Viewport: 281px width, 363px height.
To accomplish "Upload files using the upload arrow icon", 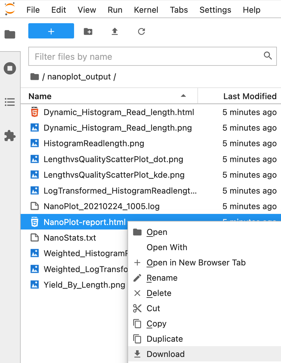I will pyautogui.click(x=115, y=31).
